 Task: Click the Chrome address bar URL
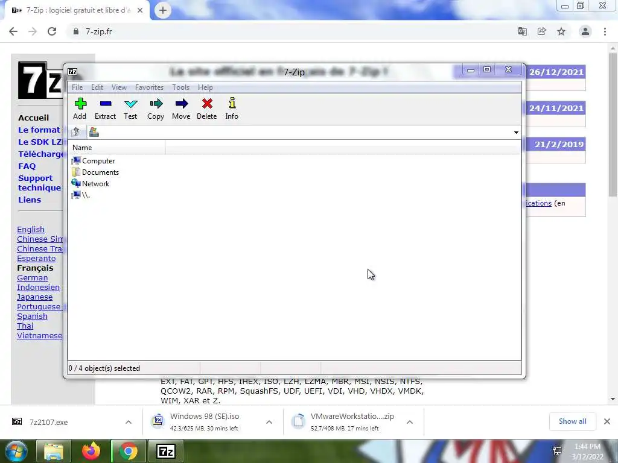click(98, 31)
